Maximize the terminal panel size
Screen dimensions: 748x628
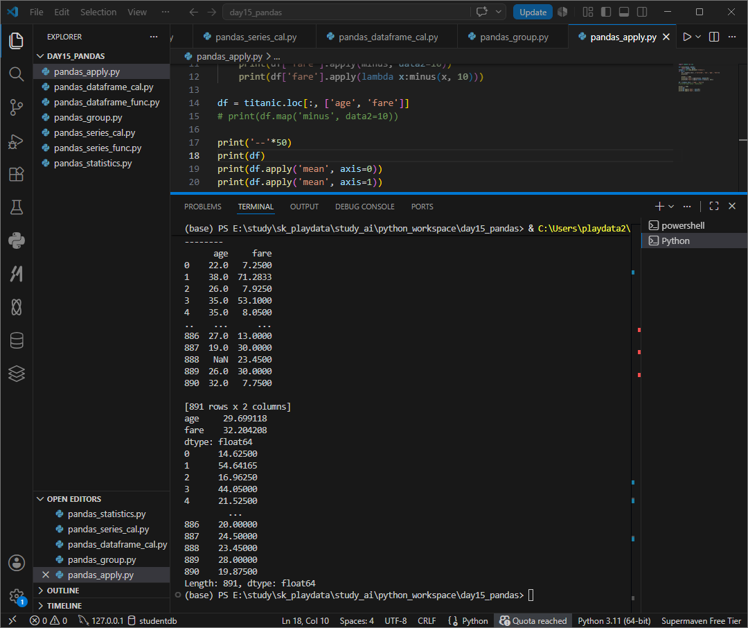(713, 207)
